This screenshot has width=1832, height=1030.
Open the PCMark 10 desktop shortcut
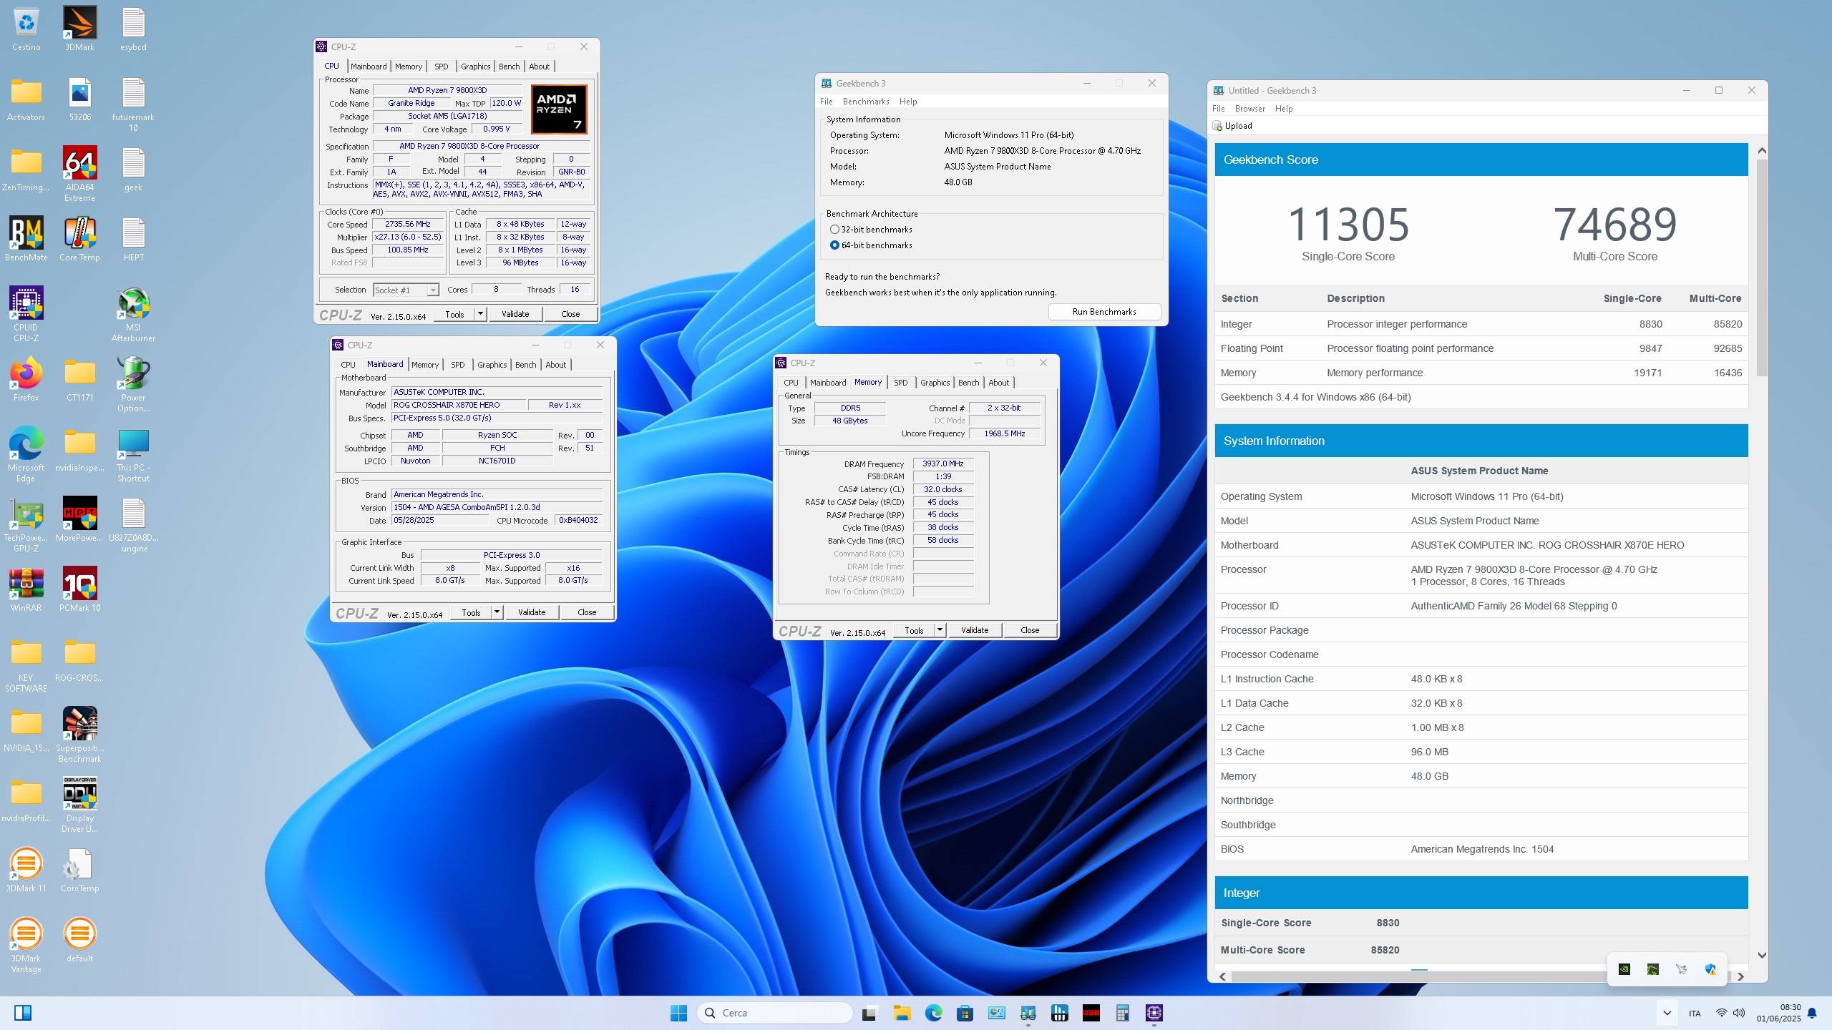79,589
